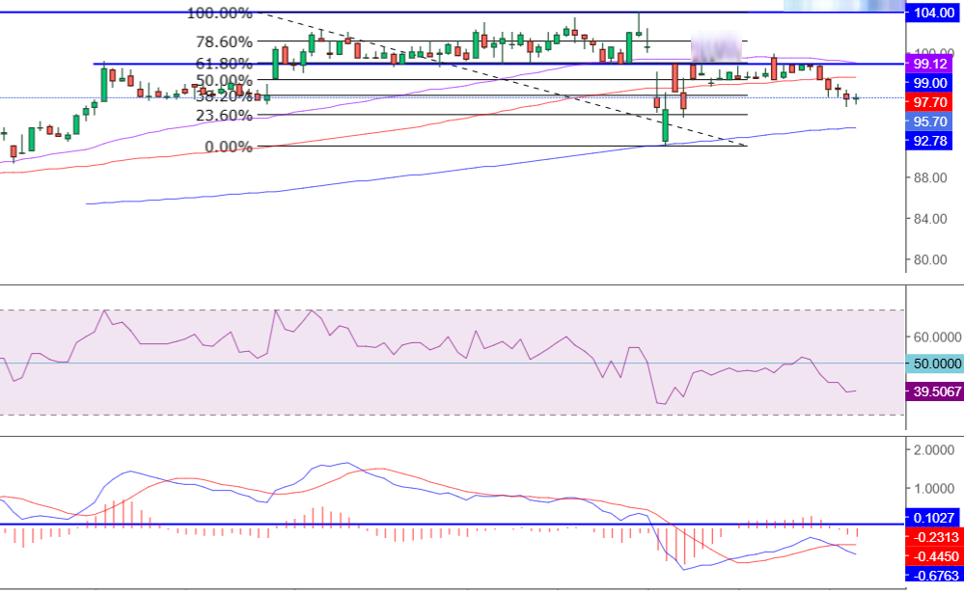The height and width of the screenshot is (593, 964).
Task: Click the MACD 2.0000 axis value
Action: pyautogui.click(x=934, y=450)
